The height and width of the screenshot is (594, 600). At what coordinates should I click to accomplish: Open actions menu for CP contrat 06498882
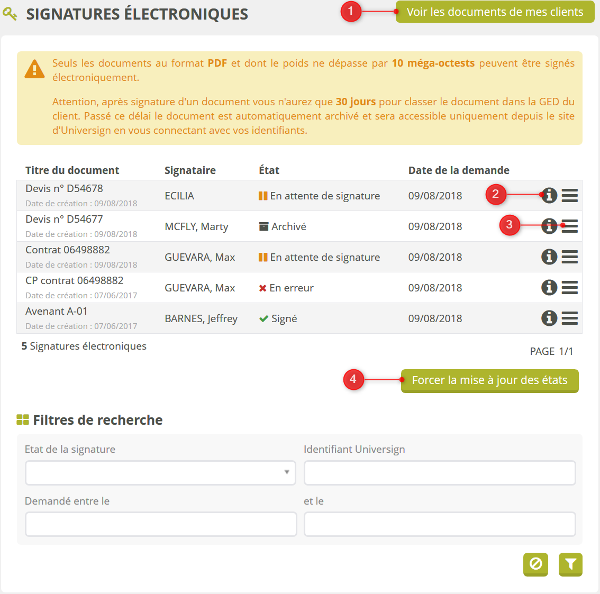(569, 288)
